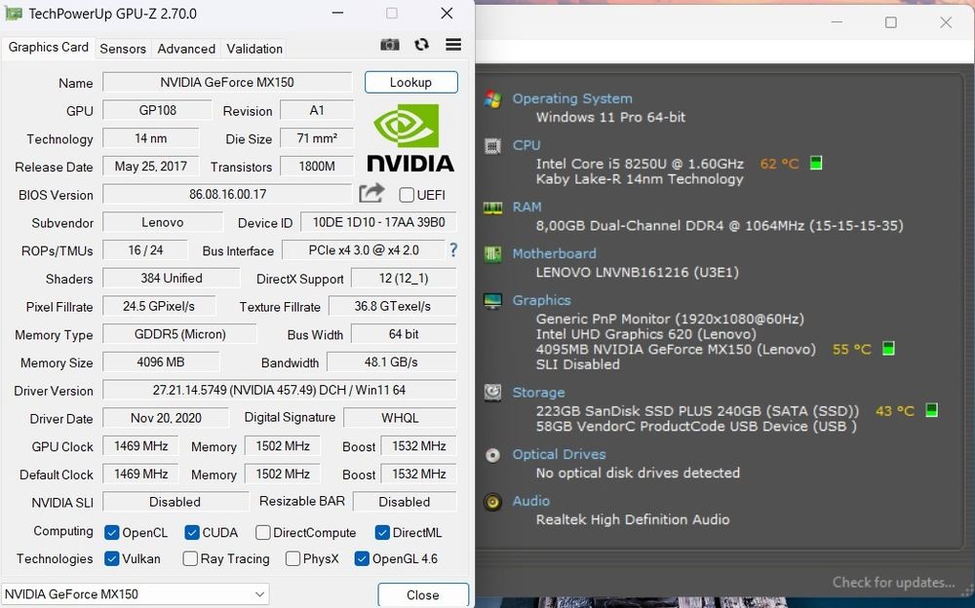Click the GPU temperature green indicator
The width and height of the screenshot is (975, 608).
tap(888, 348)
